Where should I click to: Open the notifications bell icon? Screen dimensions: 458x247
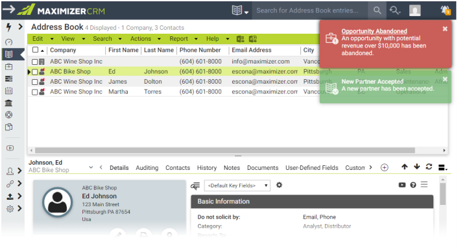(446, 10)
